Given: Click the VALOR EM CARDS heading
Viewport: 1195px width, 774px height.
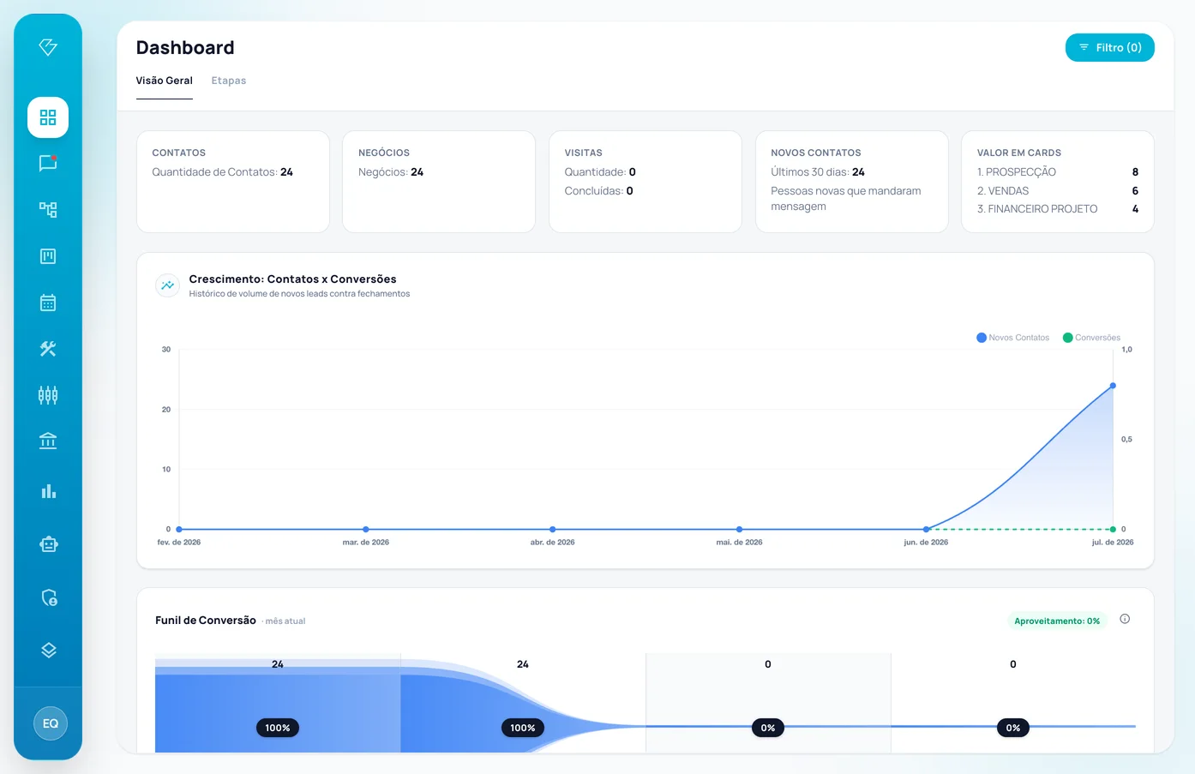Looking at the screenshot, I should (1019, 153).
